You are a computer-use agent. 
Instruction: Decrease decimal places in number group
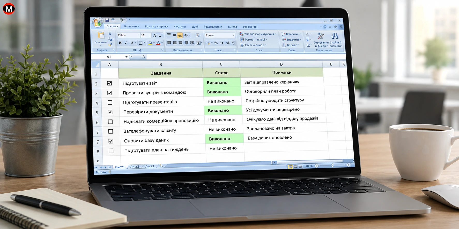pos(233,43)
